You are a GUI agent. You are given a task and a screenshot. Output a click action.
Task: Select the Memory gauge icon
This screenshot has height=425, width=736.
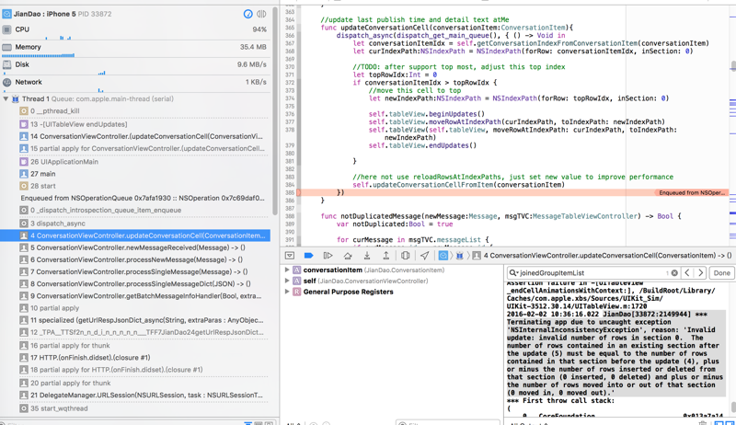click(6, 47)
